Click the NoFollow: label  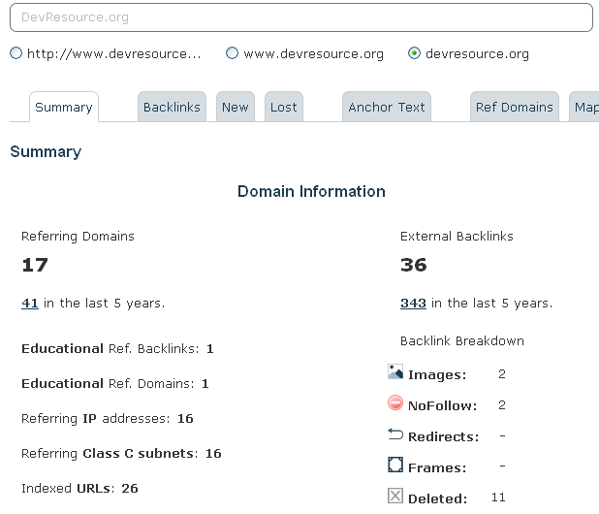[442, 405]
